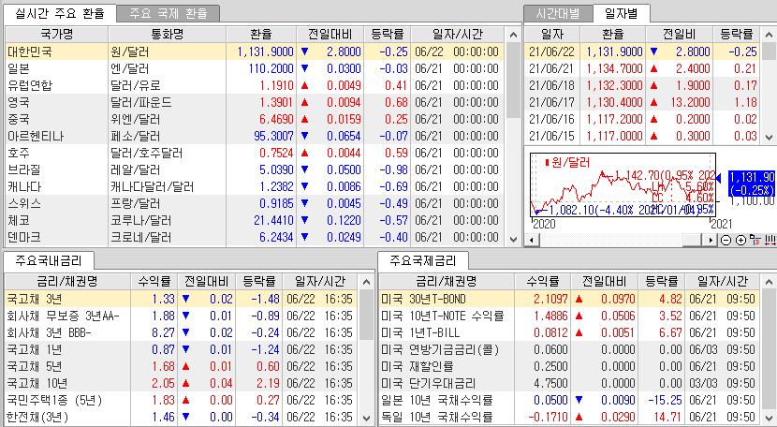The height and width of the screenshot is (427, 777).
Task: Click the 21/06/17 date row
Action: coord(643,102)
